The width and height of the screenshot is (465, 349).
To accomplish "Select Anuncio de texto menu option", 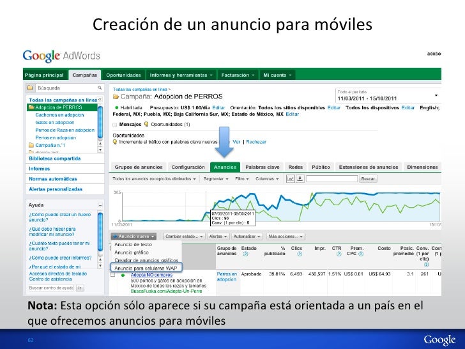I will 133,244.
